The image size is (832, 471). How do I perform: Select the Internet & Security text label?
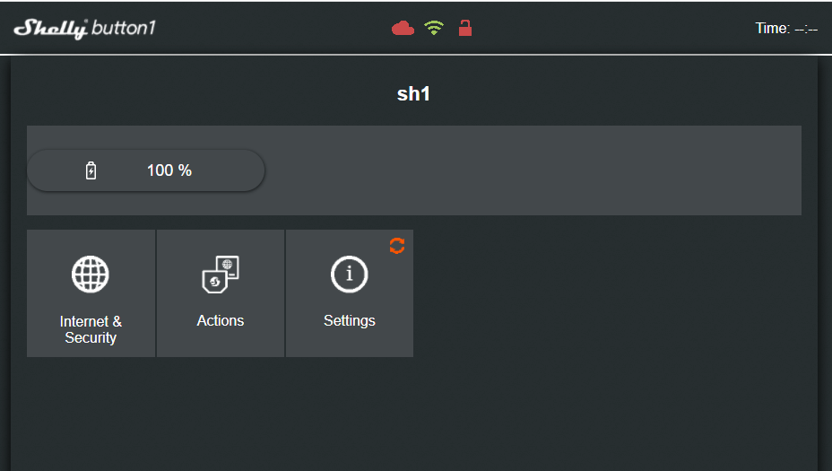[91, 329]
